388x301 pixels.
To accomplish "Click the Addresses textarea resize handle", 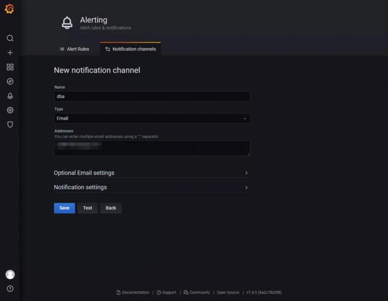I will point(249,154).
